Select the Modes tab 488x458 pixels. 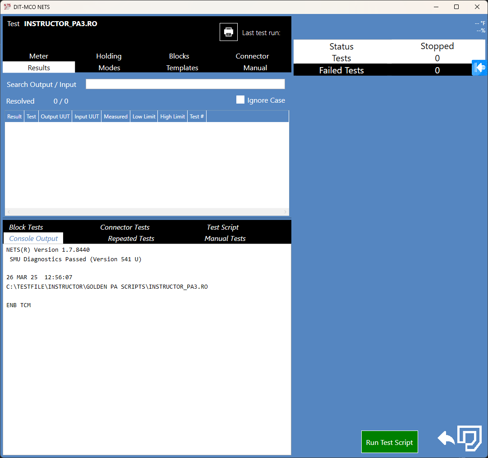point(109,68)
